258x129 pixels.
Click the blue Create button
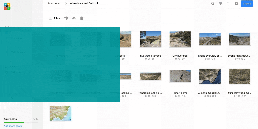pos(247,4)
